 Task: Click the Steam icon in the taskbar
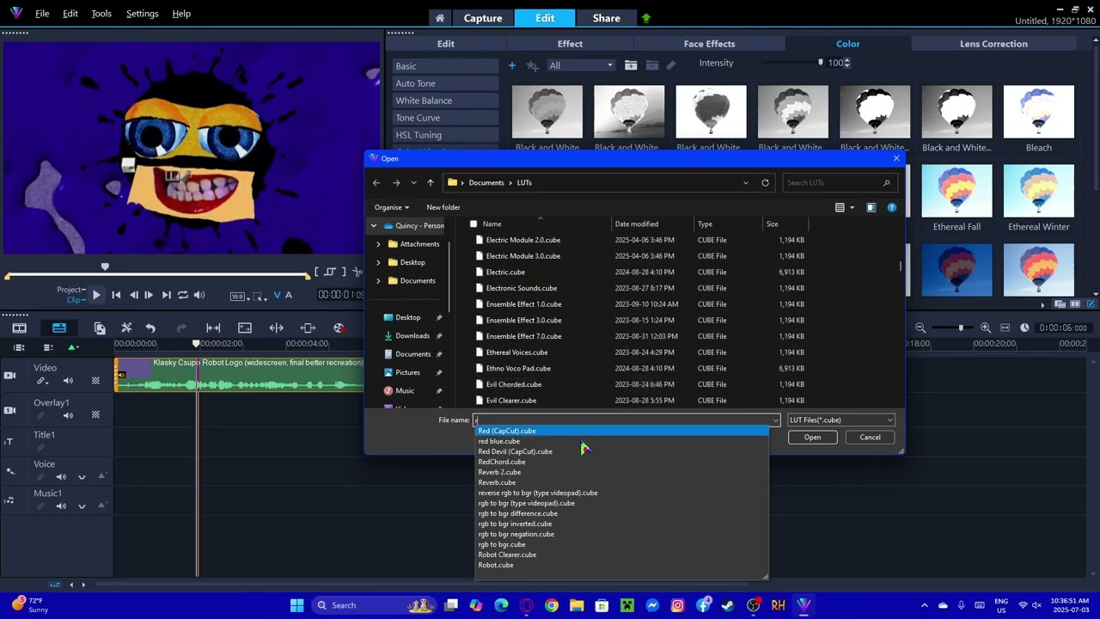(x=728, y=605)
